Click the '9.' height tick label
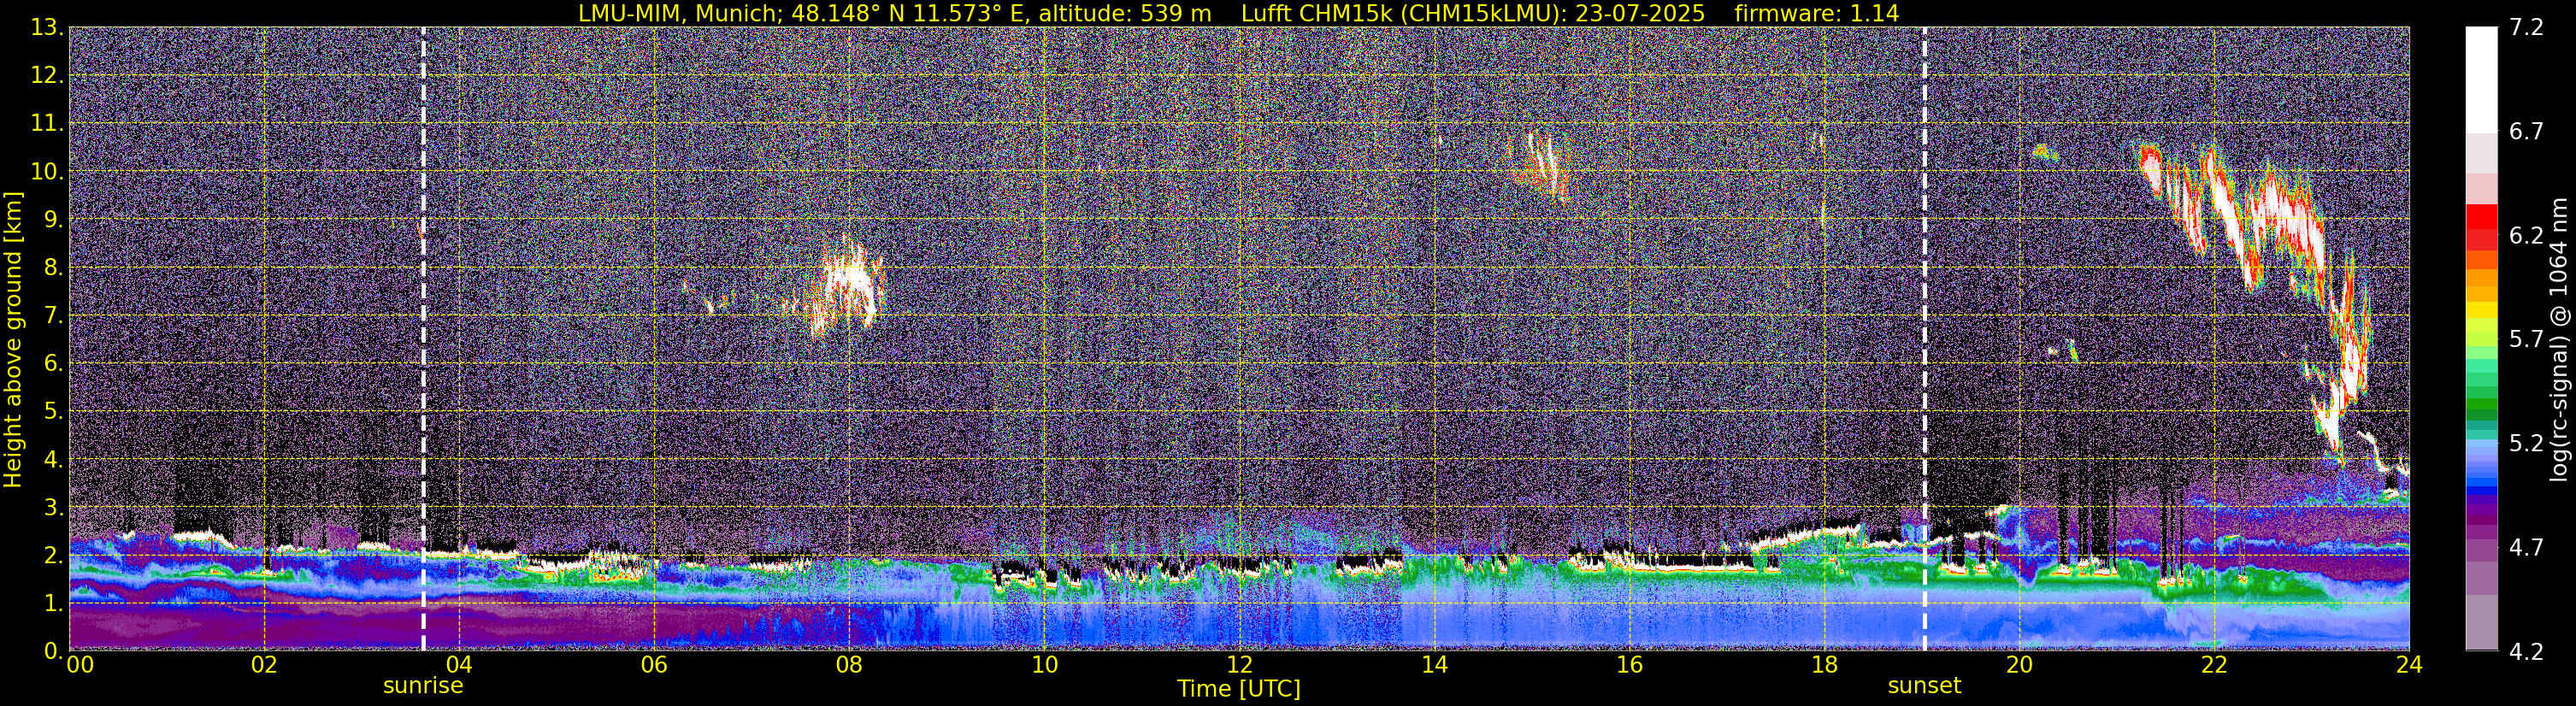Image resolution: width=2576 pixels, height=706 pixels. tap(53, 220)
